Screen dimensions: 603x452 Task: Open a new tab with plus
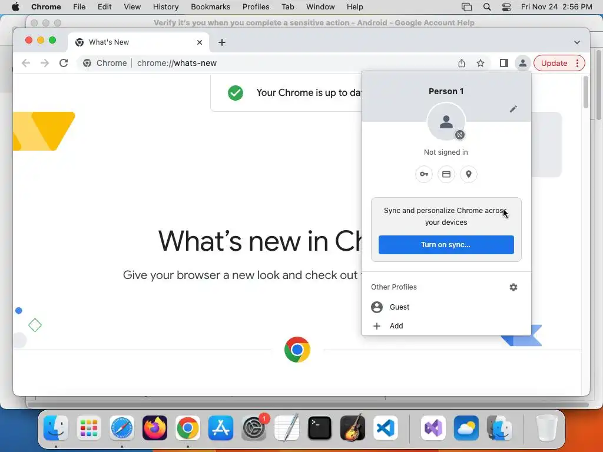(222, 42)
